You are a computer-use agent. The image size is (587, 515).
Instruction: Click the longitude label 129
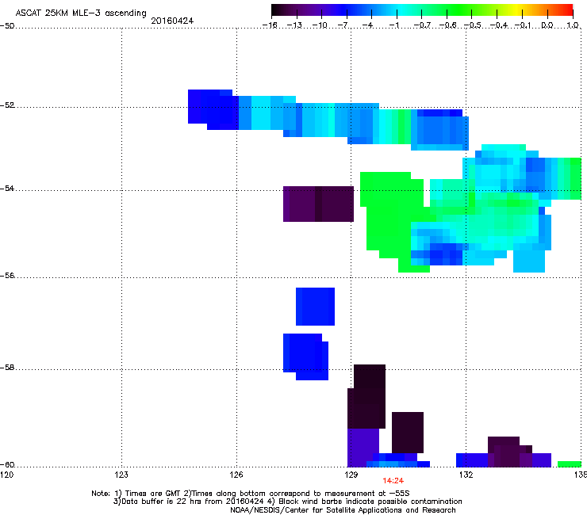(351, 475)
